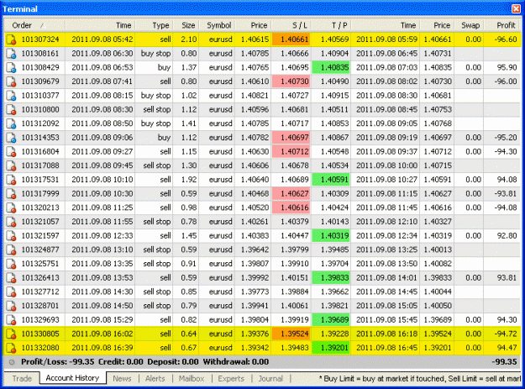The width and height of the screenshot is (525, 389).
Task: Click profit value -96.60
Action: [506, 39]
